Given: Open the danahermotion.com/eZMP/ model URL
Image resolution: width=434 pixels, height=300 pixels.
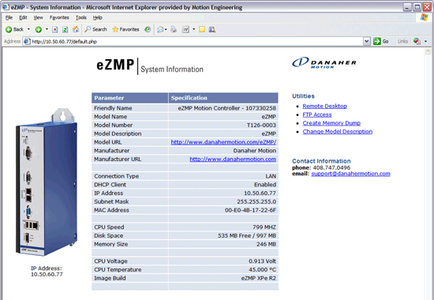Looking at the screenshot, I should tap(223, 142).
